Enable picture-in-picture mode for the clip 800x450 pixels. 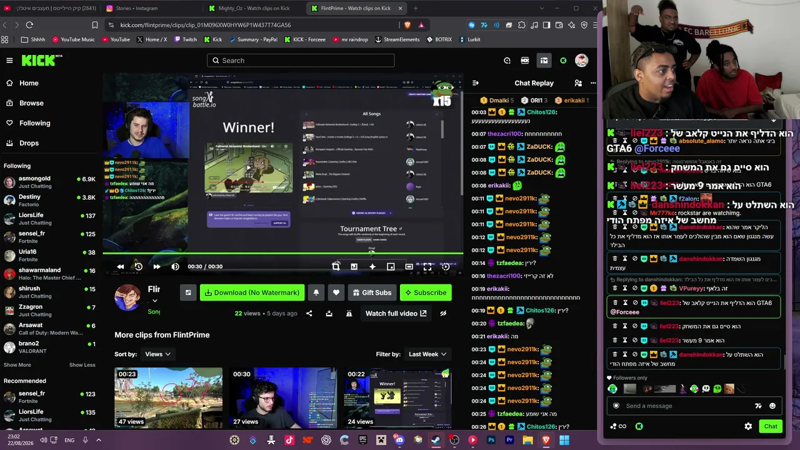coord(391,267)
